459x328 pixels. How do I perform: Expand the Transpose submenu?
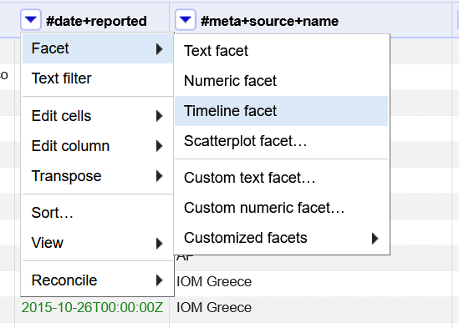coord(98,176)
